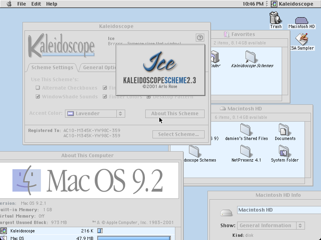Viewport: 321px width, 240px height.
Task: Click the Favorites window vertical scrollbar
Action: pos(284,71)
